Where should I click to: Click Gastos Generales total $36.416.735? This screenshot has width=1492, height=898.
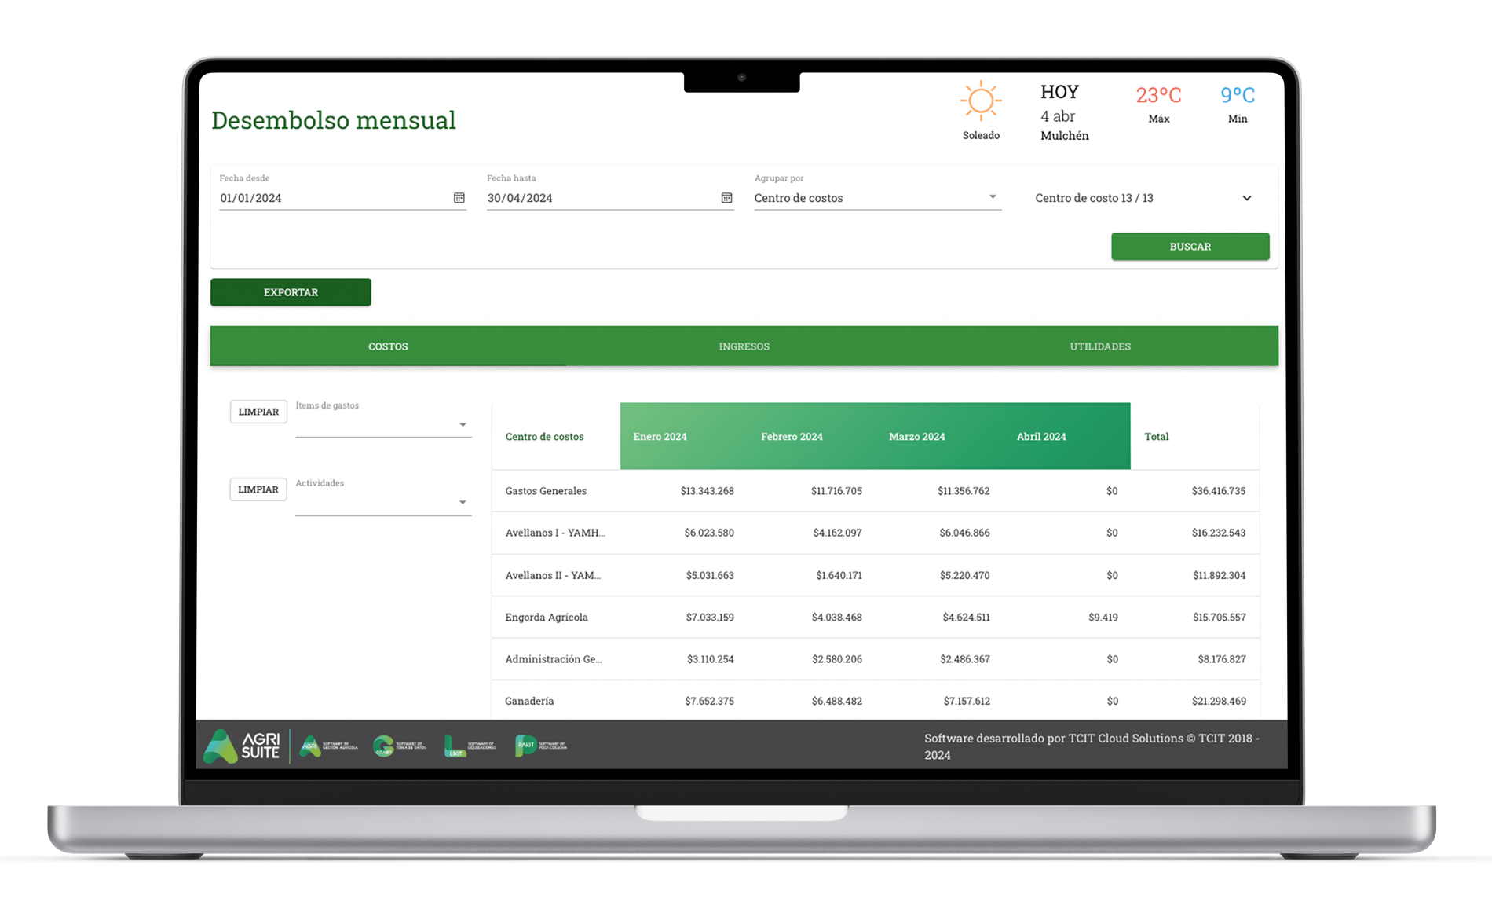click(1218, 491)
